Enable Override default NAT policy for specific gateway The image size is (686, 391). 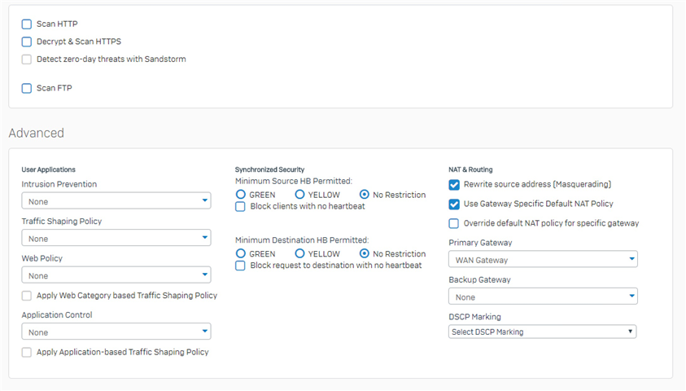tap(454, 224)
